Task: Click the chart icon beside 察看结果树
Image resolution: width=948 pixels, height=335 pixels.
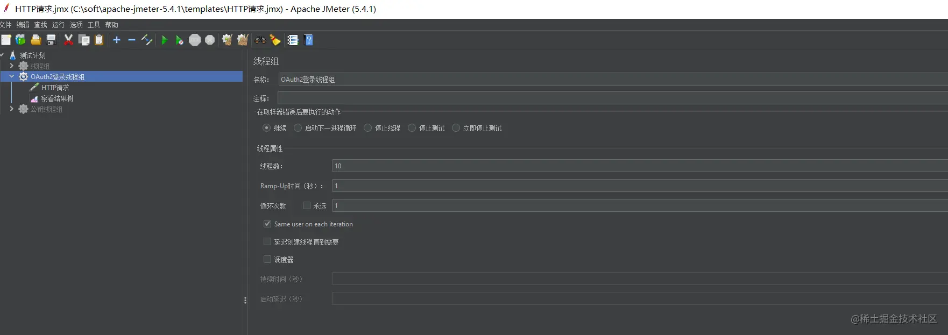Action: [34, 98]
